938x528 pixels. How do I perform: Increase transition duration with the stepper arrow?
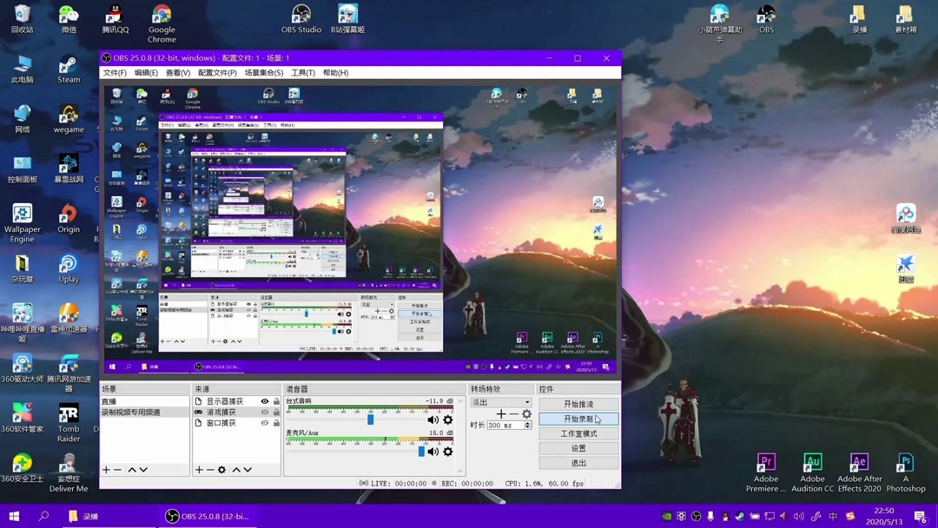527,422
